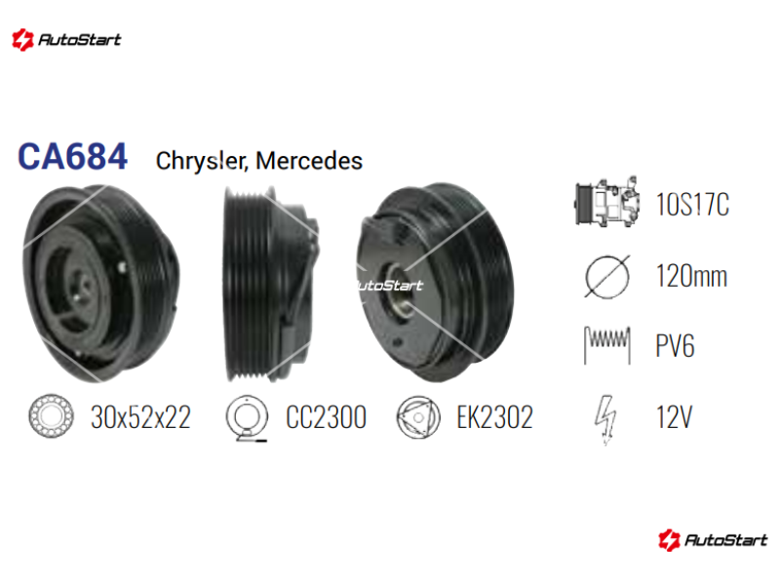Select the 30x52x22 bearing dimension text
The height and width of the screenshot is (585, 780).
click(140, 417)
